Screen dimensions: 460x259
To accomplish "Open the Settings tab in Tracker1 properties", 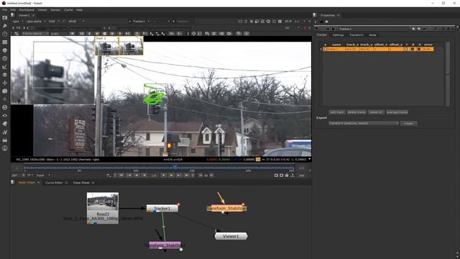I will (338, 35).
